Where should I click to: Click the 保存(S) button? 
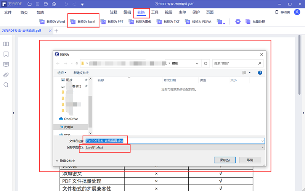tap(225, 160)
